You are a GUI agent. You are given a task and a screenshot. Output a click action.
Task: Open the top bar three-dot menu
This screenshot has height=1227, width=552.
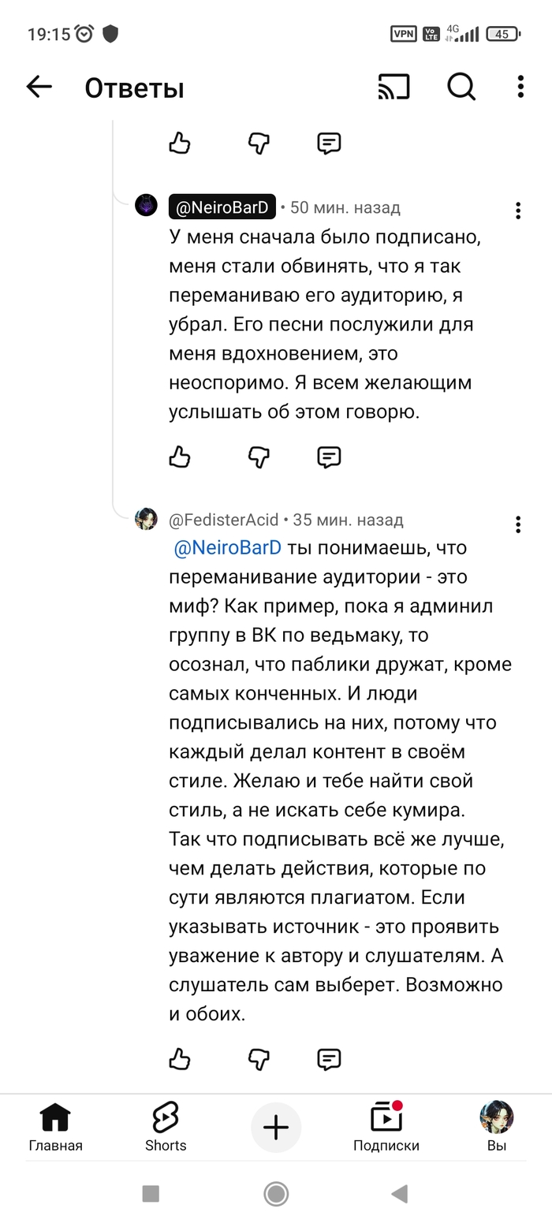pos(520,87)
